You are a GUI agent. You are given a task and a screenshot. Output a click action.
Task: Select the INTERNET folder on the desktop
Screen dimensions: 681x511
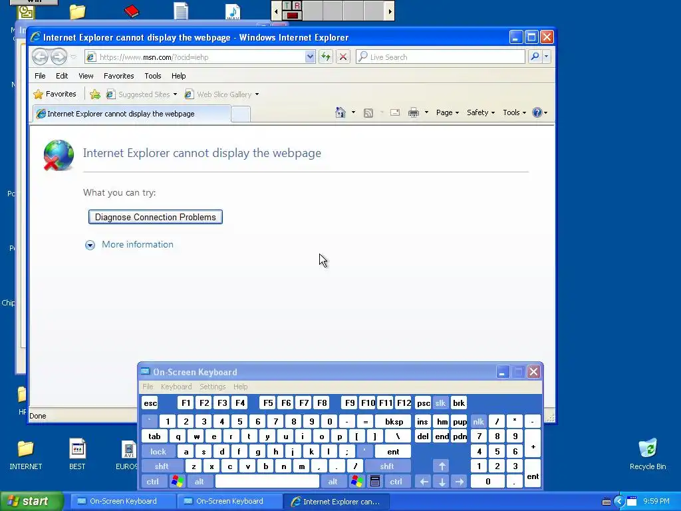[x=26, y=455]
